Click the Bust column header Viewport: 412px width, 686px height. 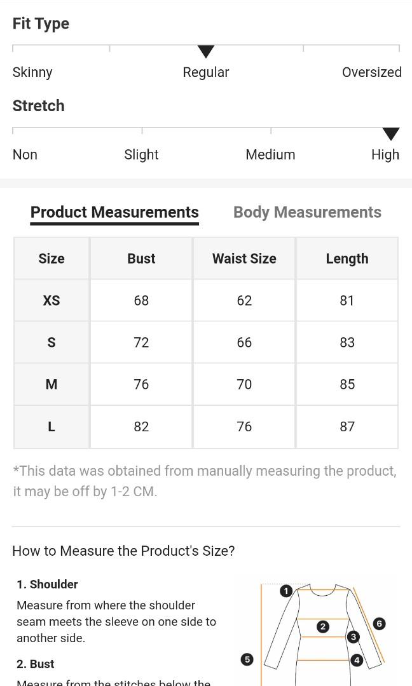(141, 259)
